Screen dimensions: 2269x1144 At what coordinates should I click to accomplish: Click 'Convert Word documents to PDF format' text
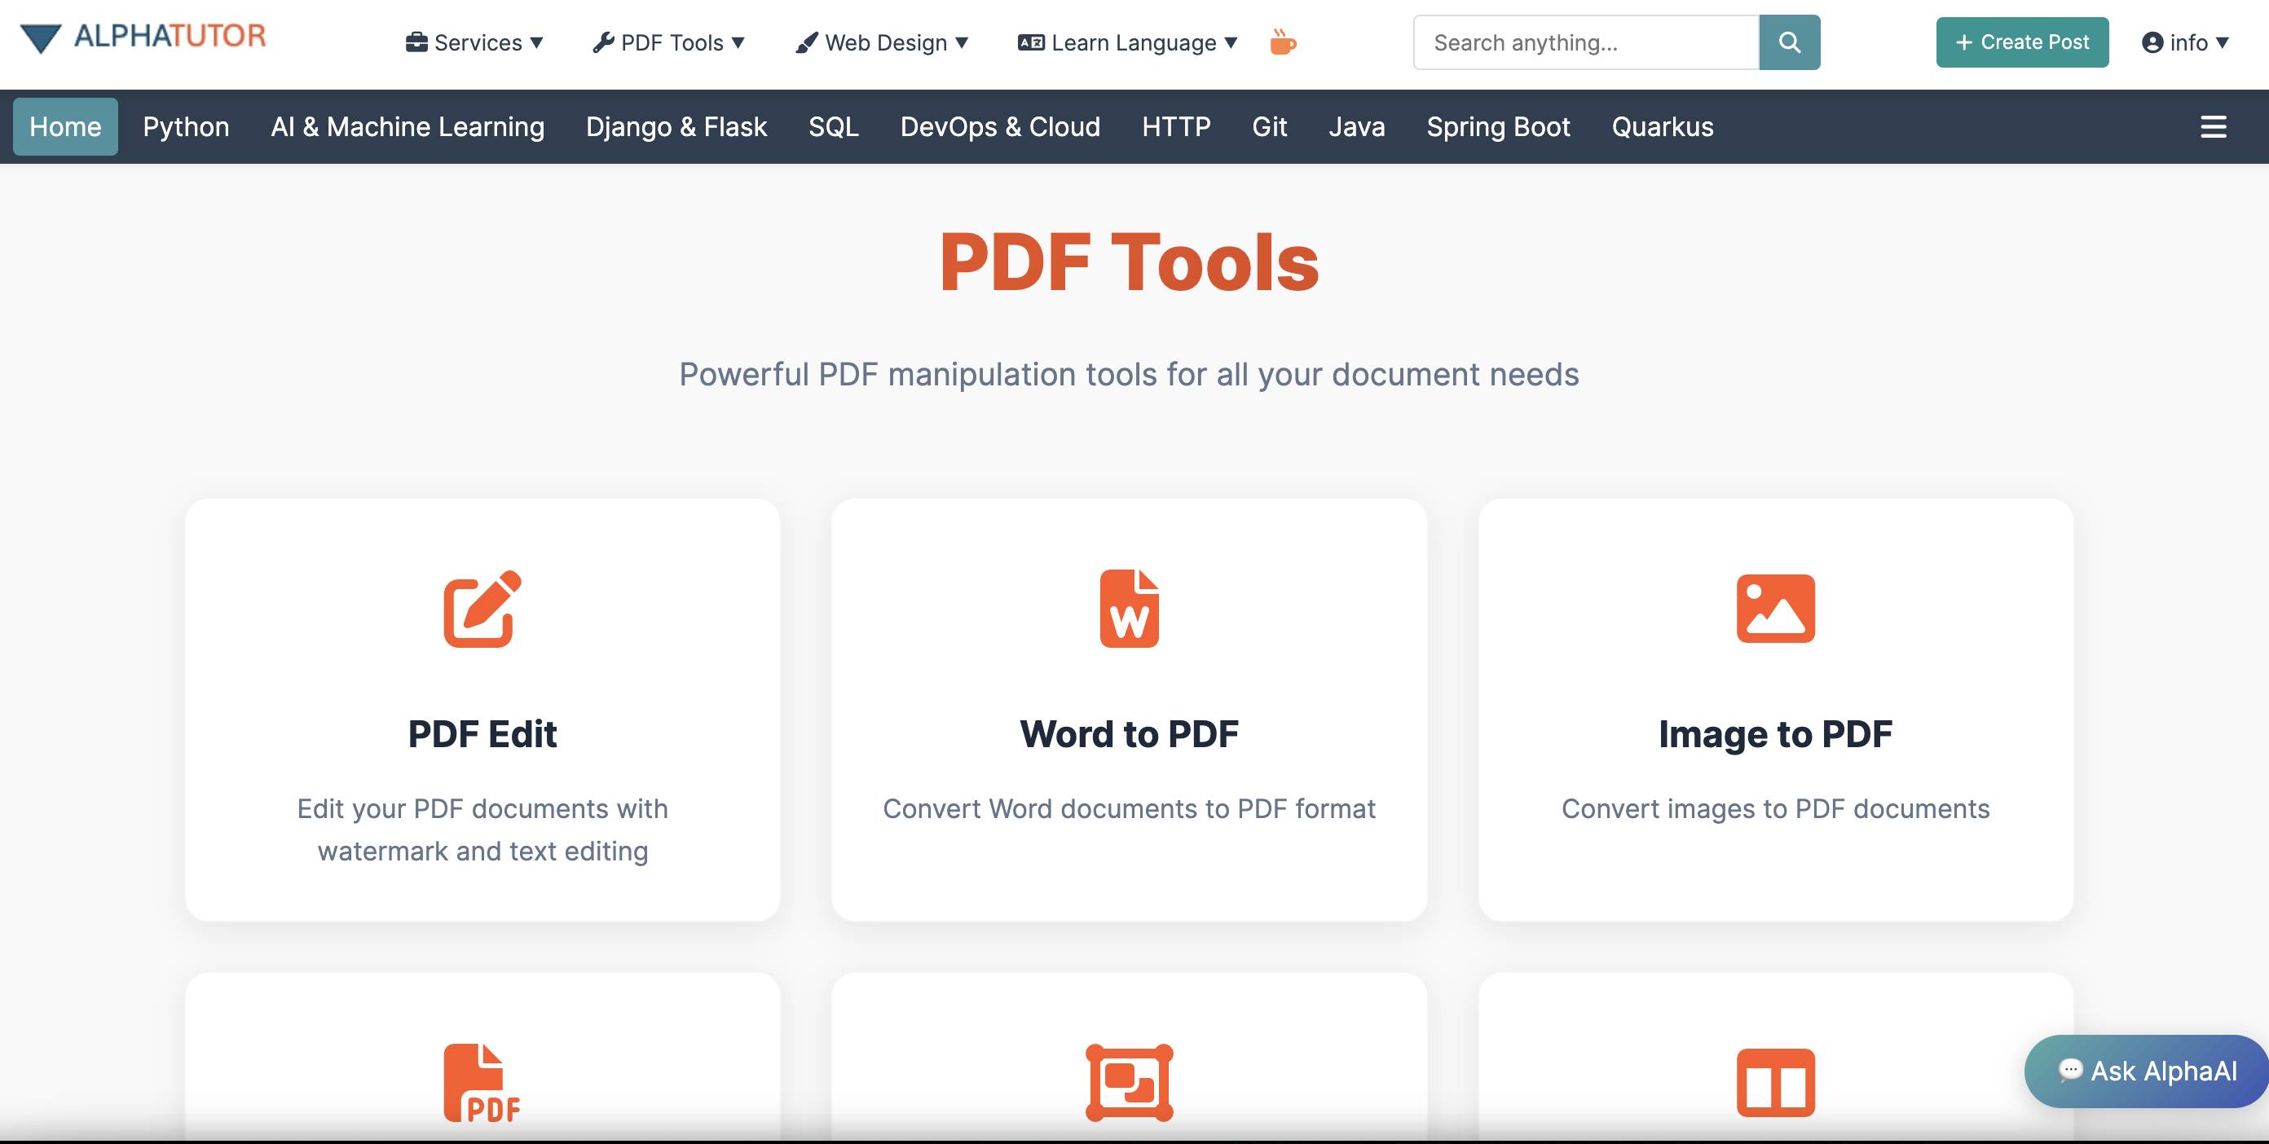[x=1130, y=808]
